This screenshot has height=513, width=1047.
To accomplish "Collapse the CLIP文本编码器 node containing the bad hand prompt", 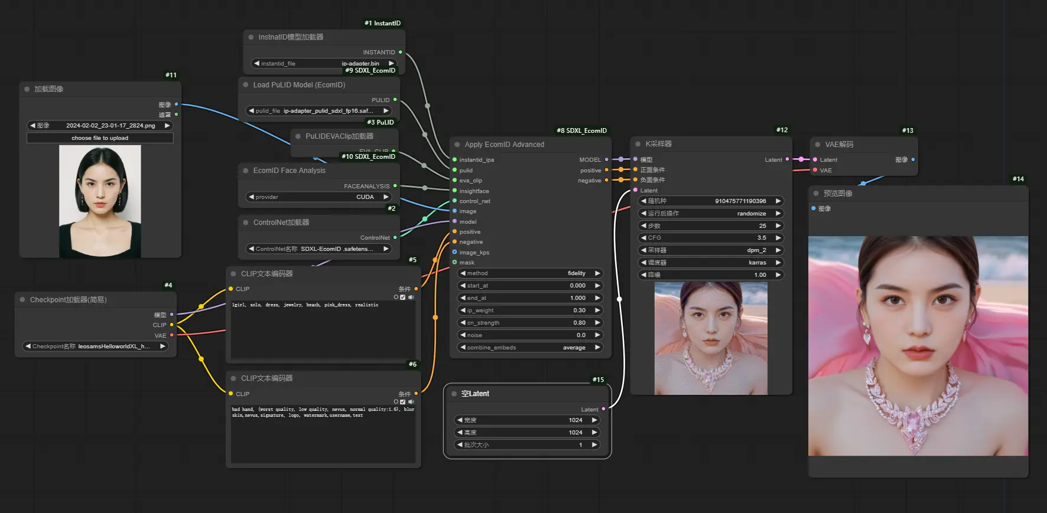I will coord(233,378).
